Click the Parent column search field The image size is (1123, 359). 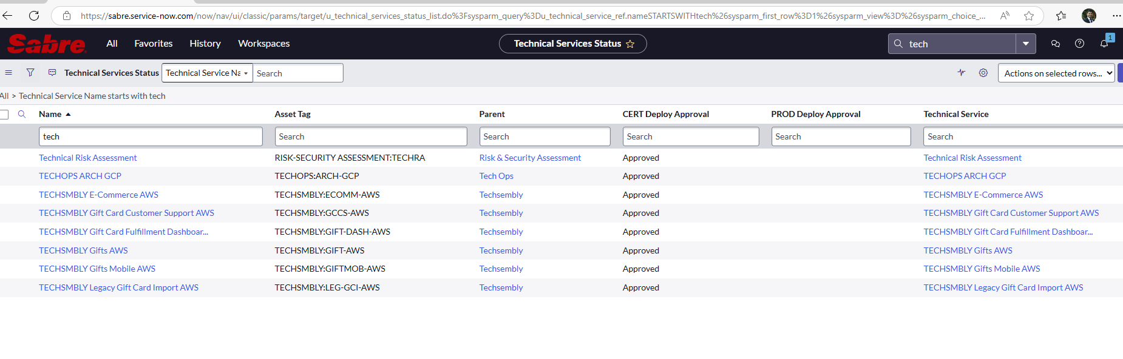545,136
